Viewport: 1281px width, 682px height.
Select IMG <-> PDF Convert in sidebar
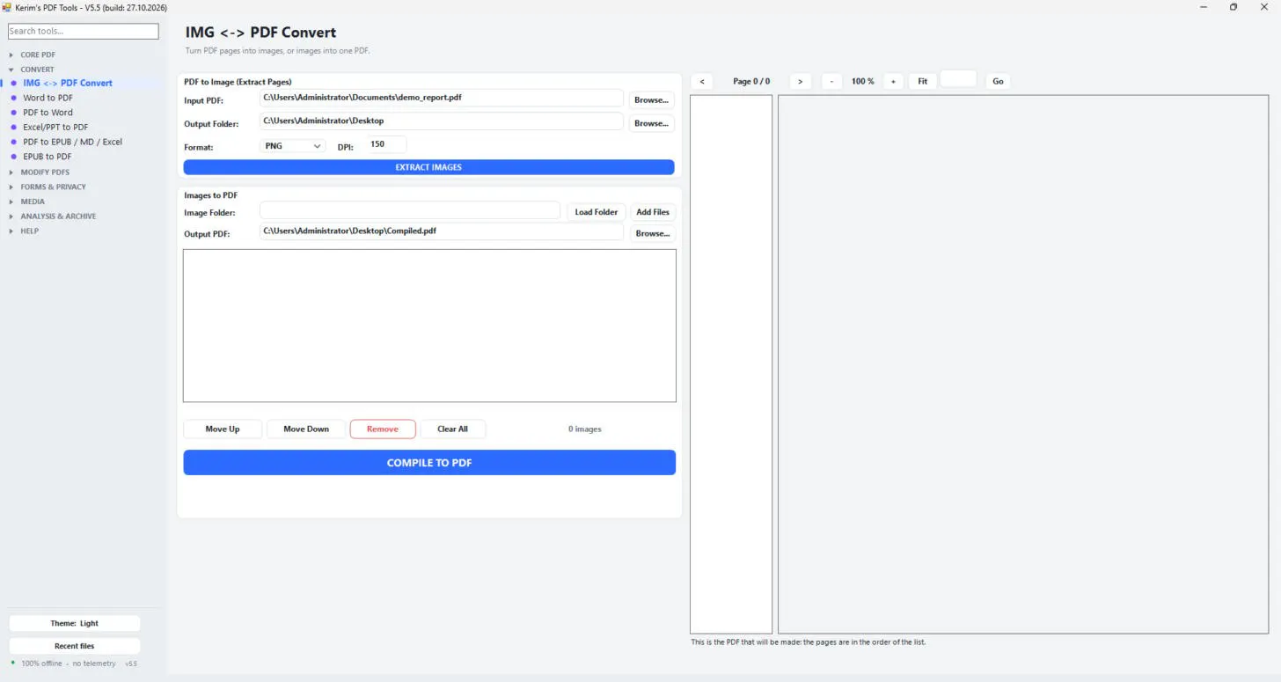68,83
